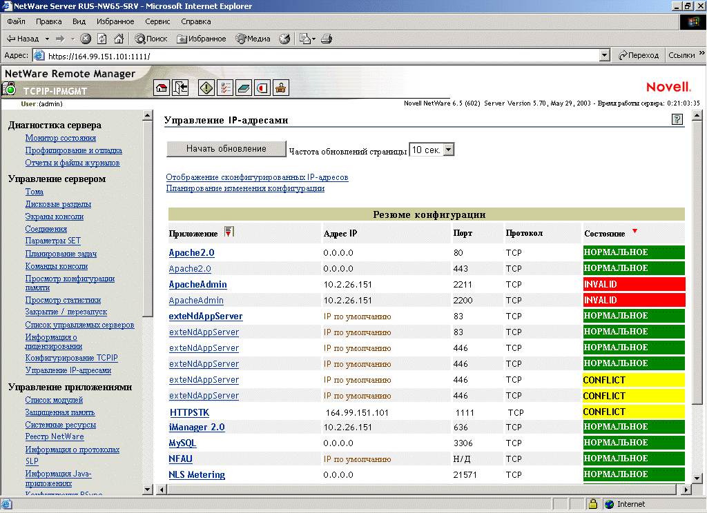The image size is (707, 513).
Task: Open the Тома link in the sidebar
Action: coord(35,192)
